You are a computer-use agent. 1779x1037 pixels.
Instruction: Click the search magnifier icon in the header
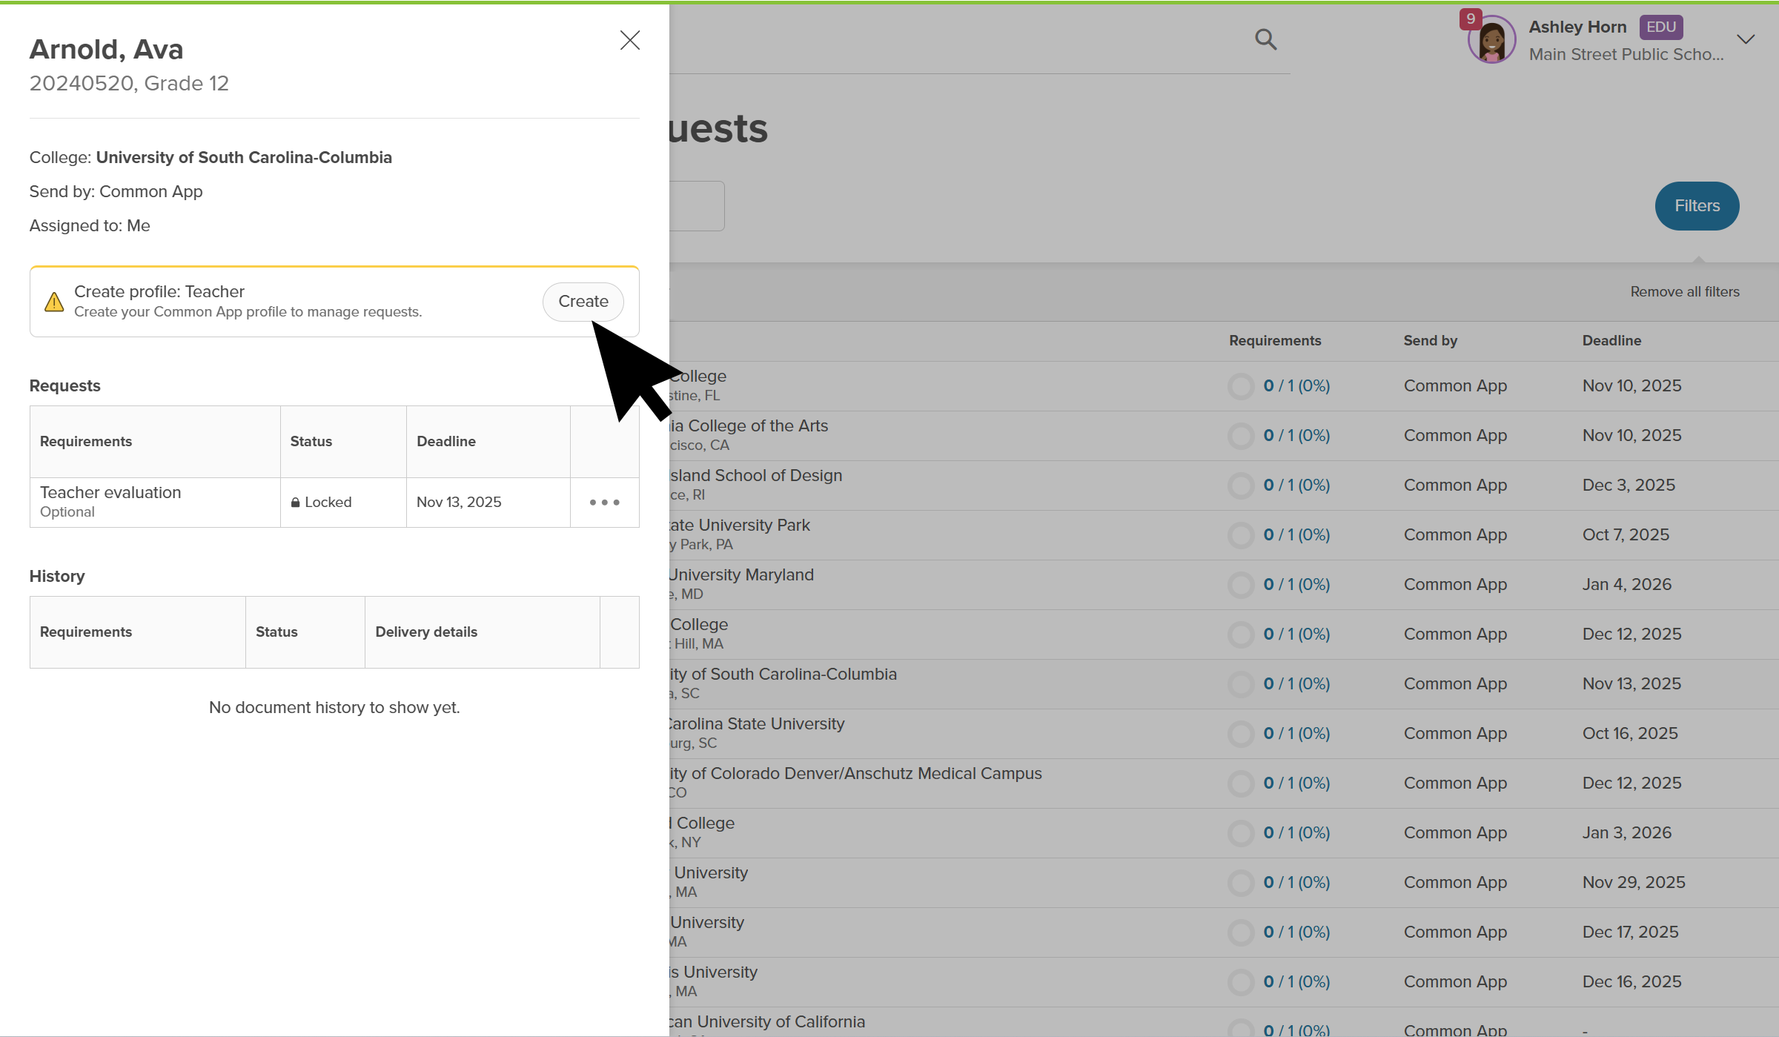point(1265,39)
